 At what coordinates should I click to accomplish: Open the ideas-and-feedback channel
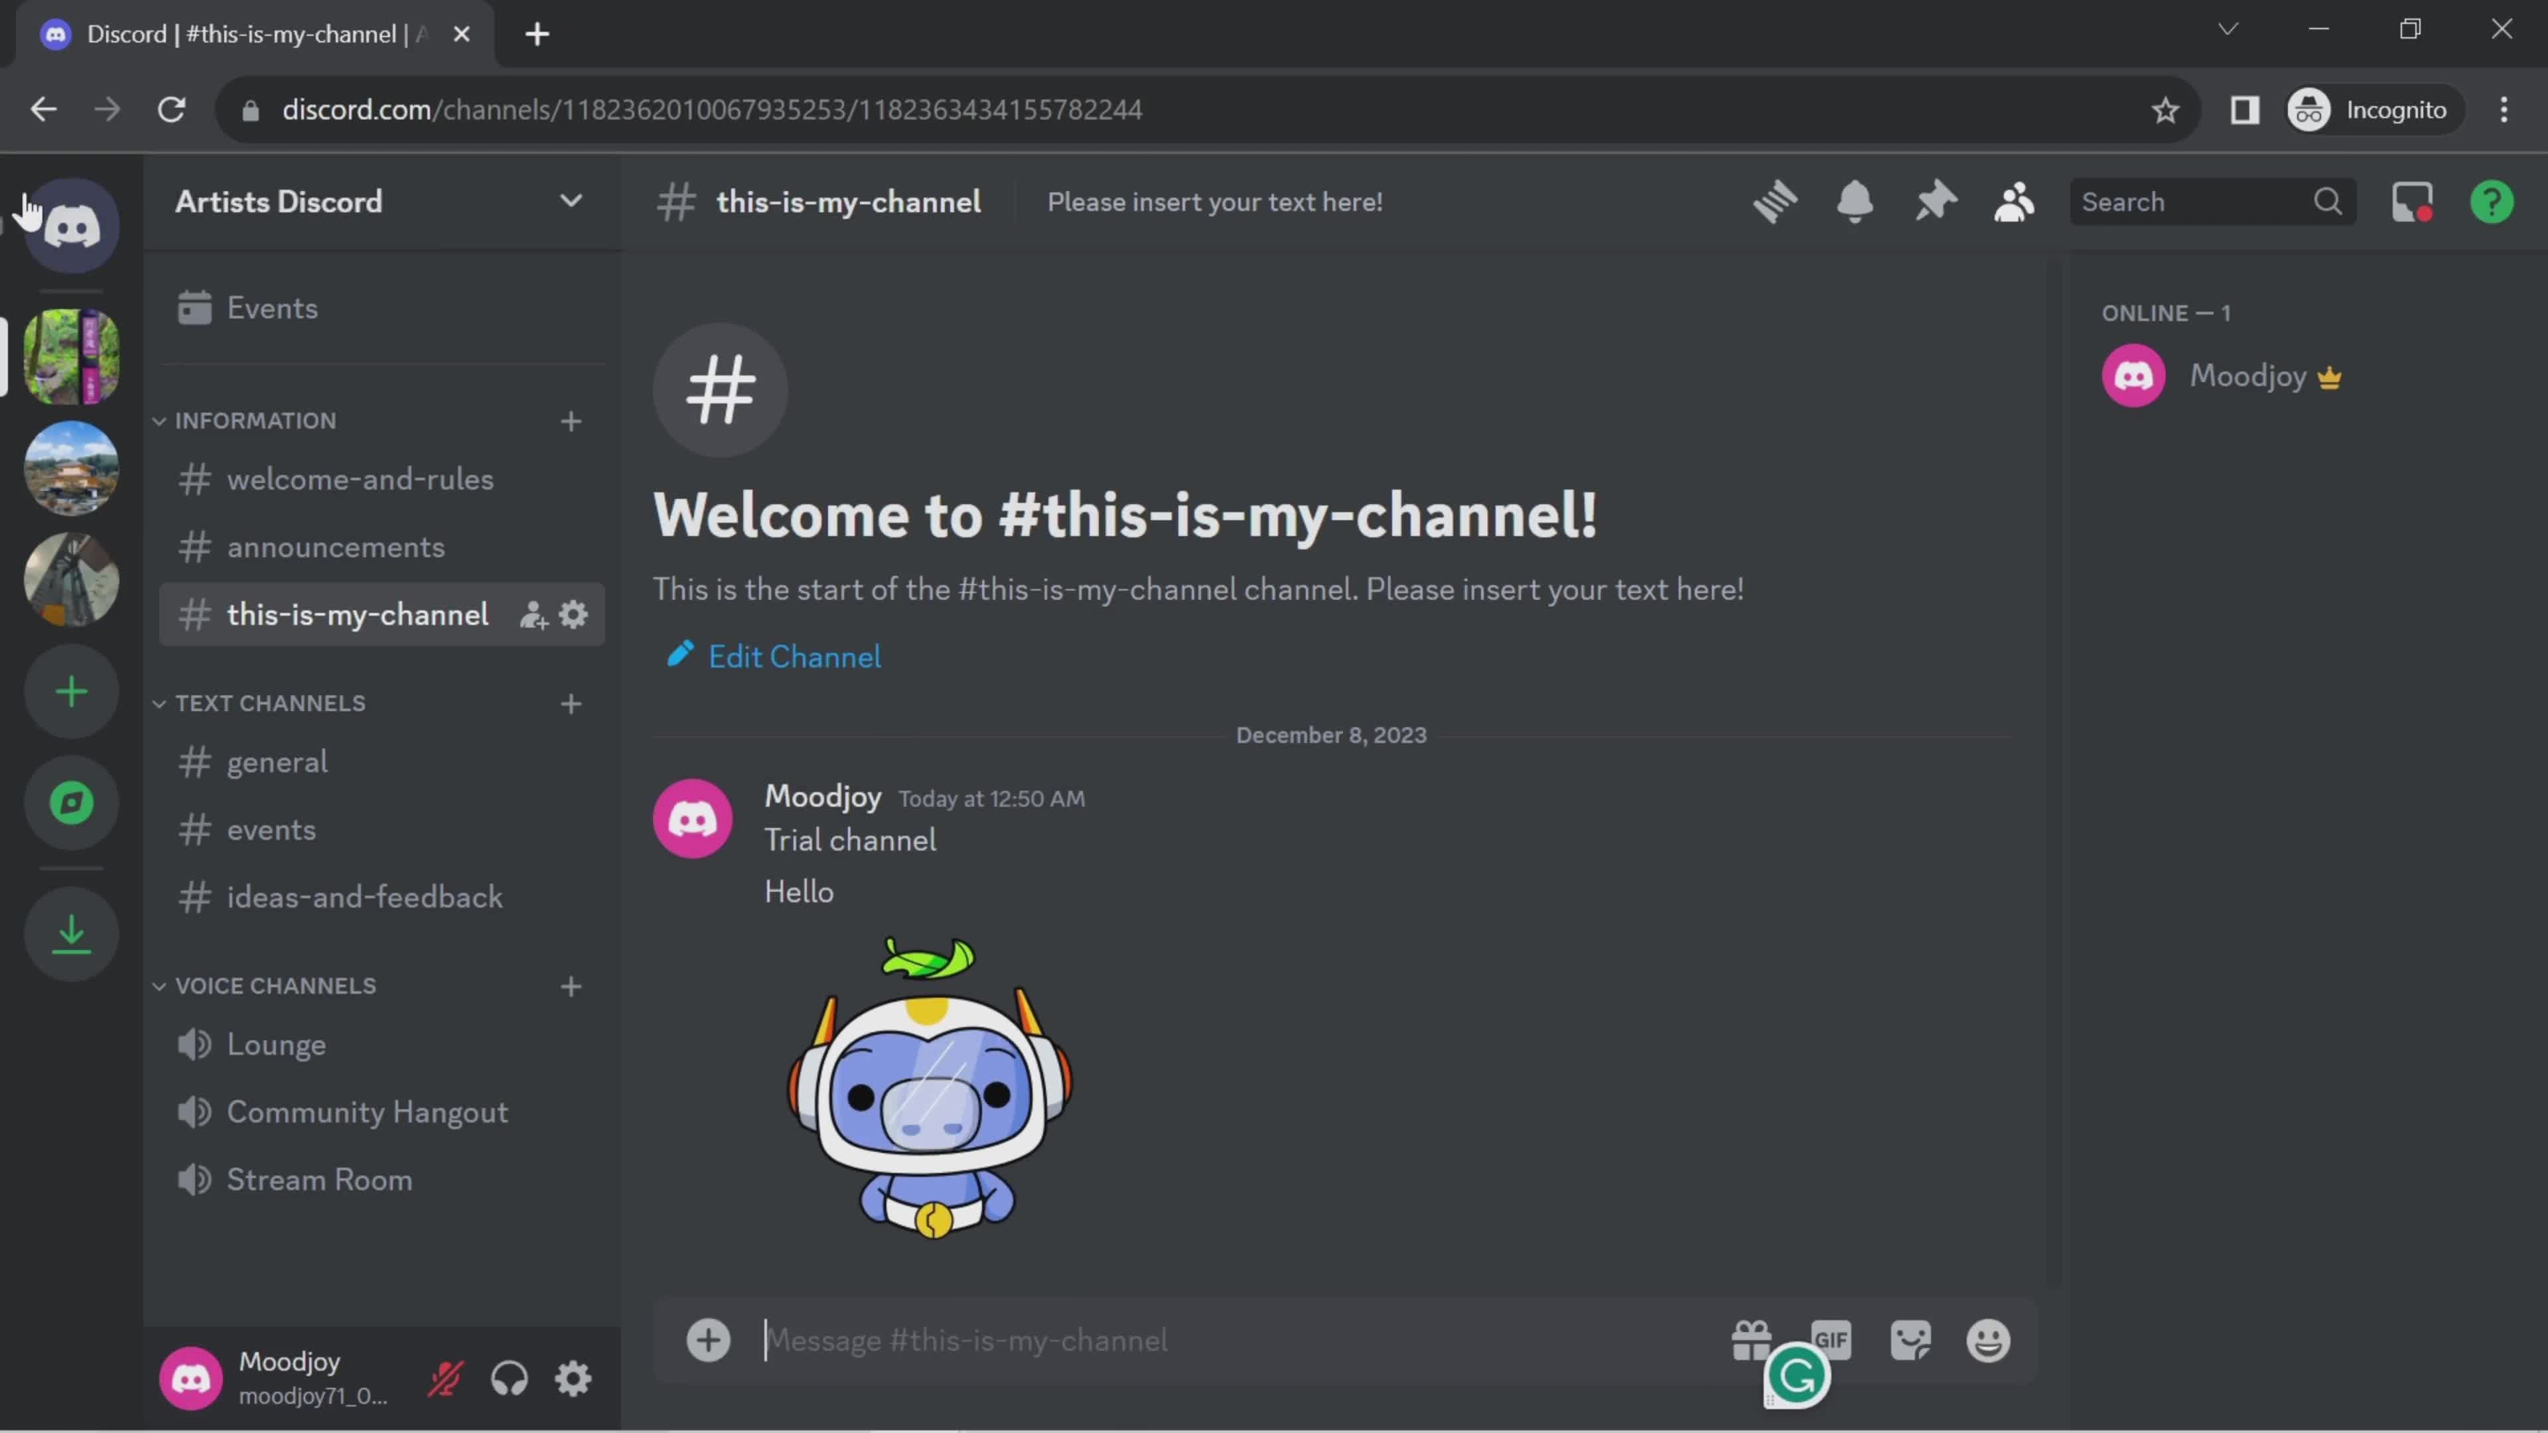click(382, 897)
